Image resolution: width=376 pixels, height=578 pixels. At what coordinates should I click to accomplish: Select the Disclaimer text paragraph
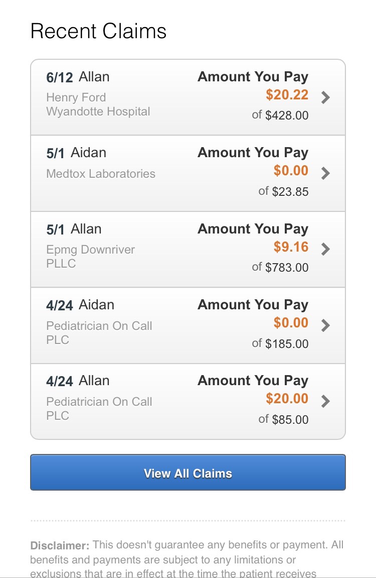(x=187, y=558)
